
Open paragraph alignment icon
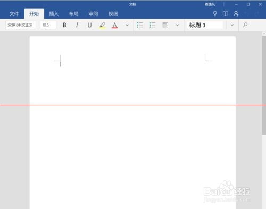pyautogui.click(x=165, y=25)
